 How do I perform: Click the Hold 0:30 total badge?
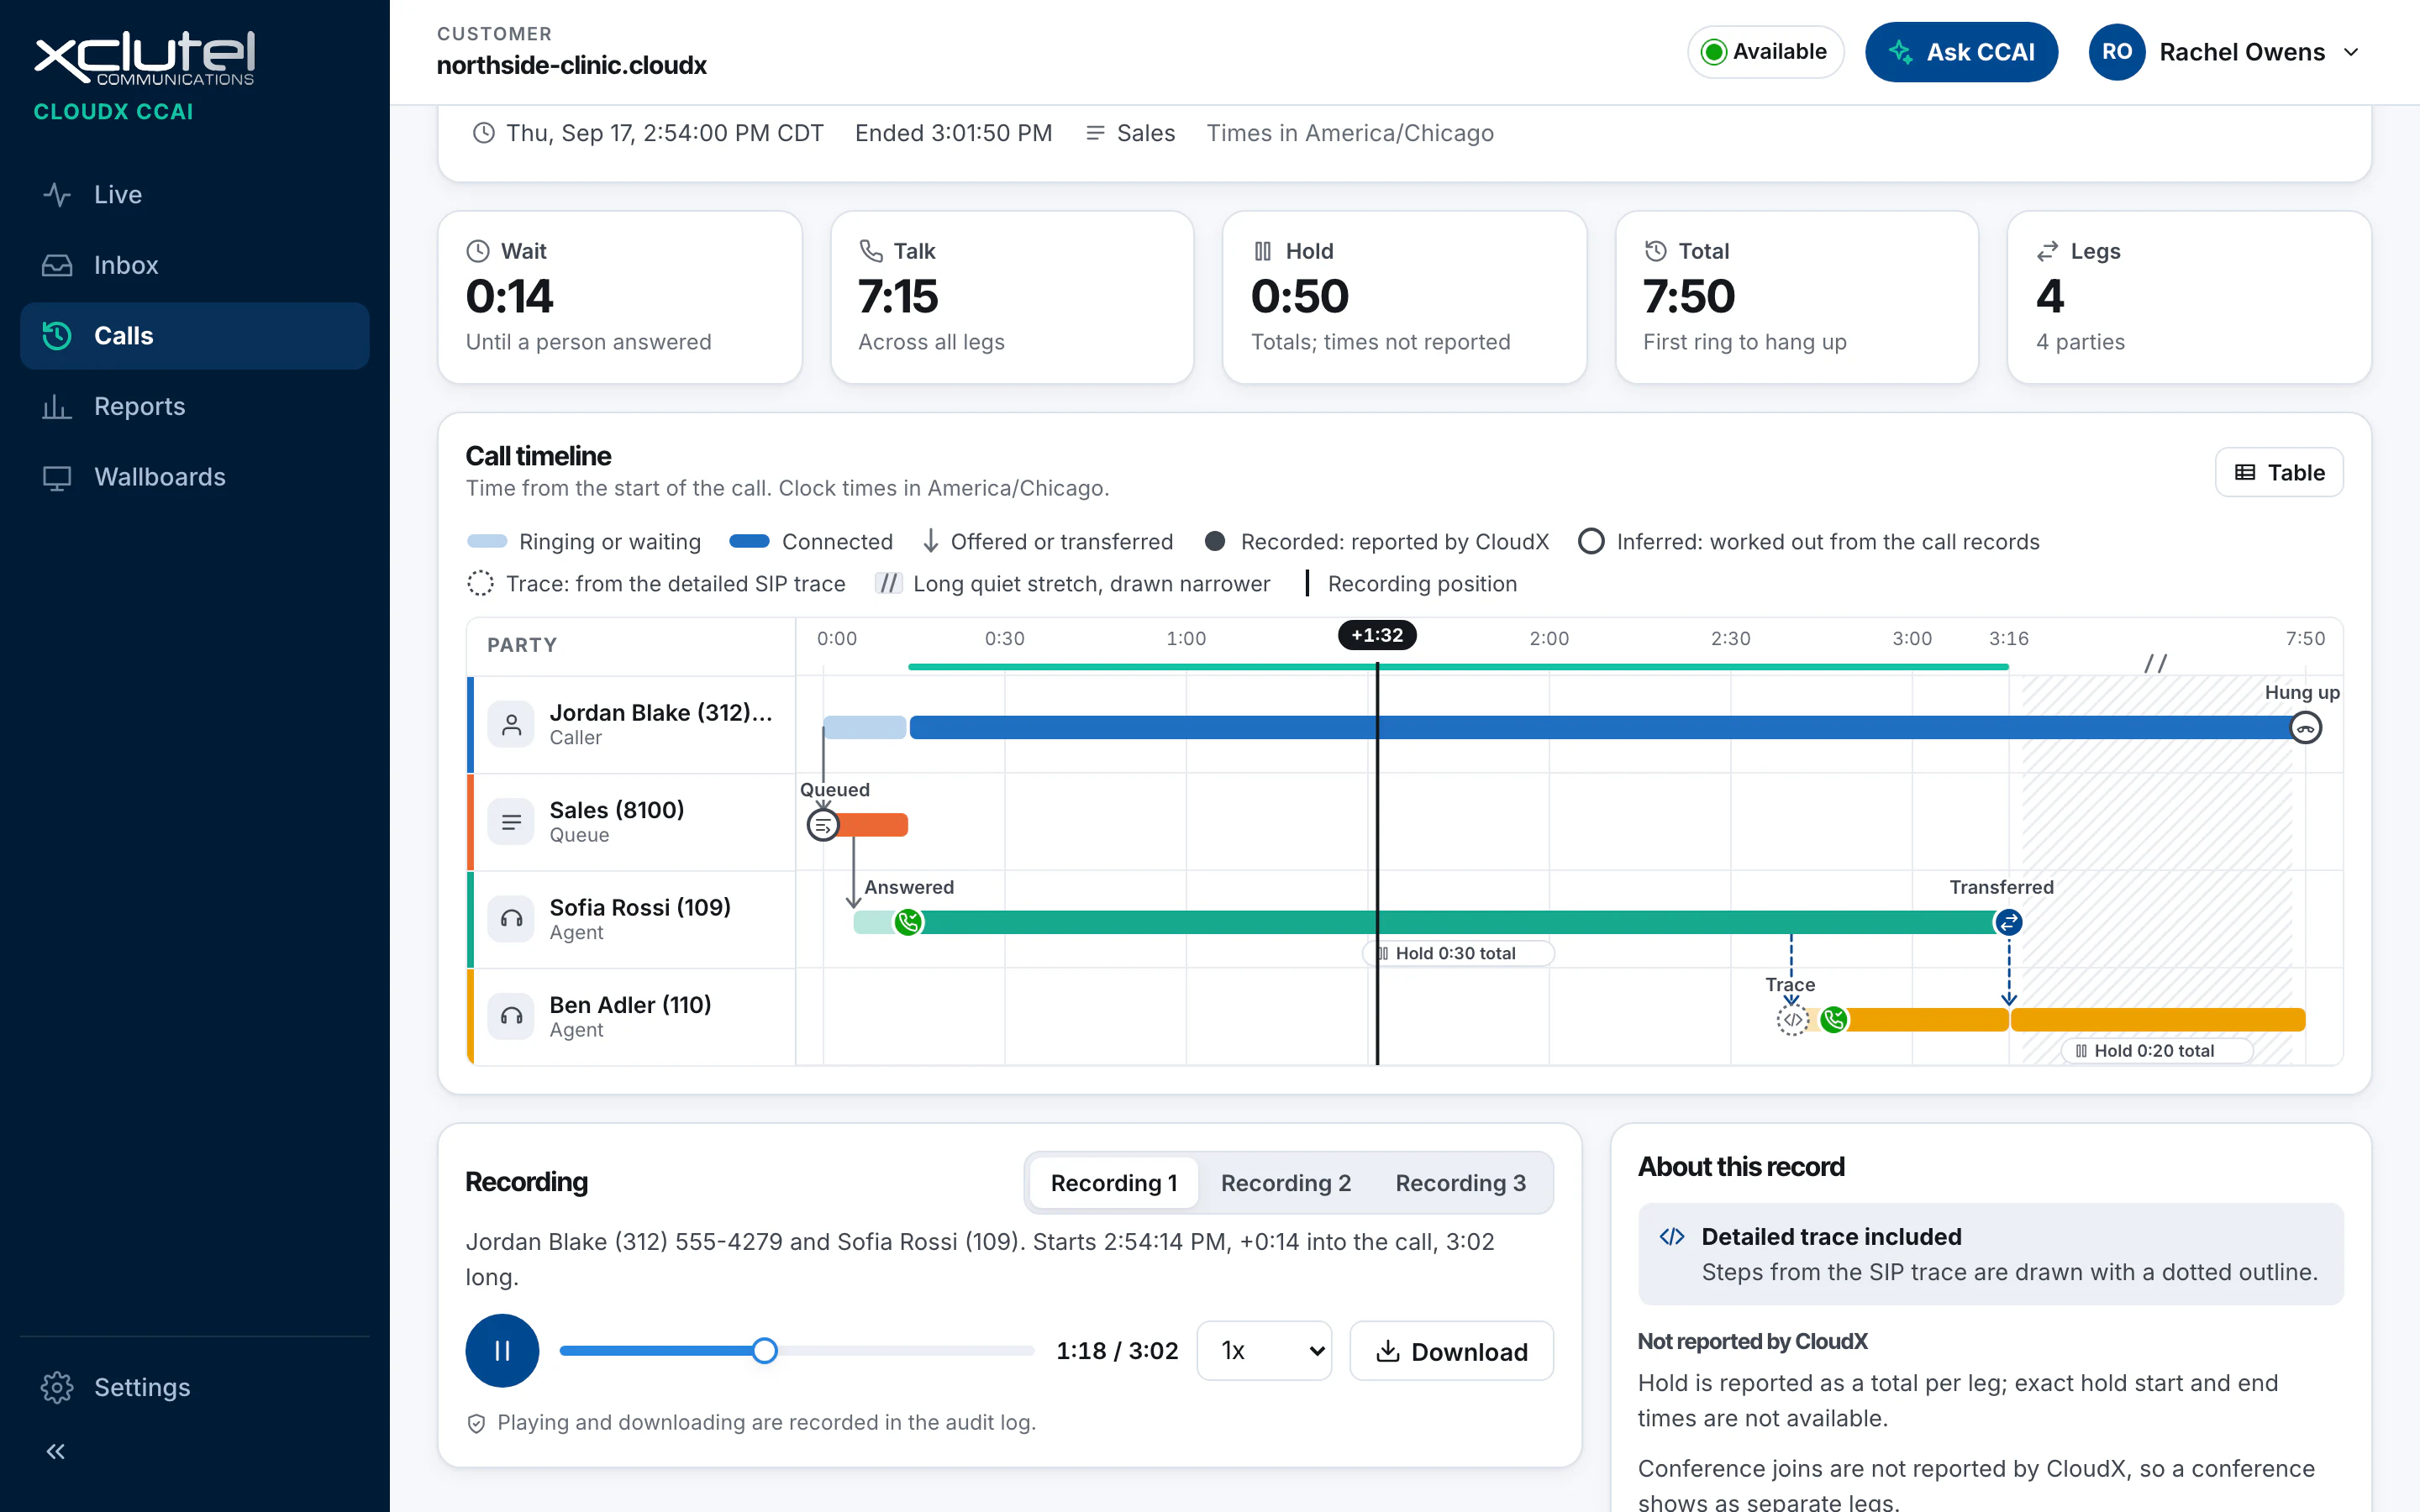pos(1458,953)
